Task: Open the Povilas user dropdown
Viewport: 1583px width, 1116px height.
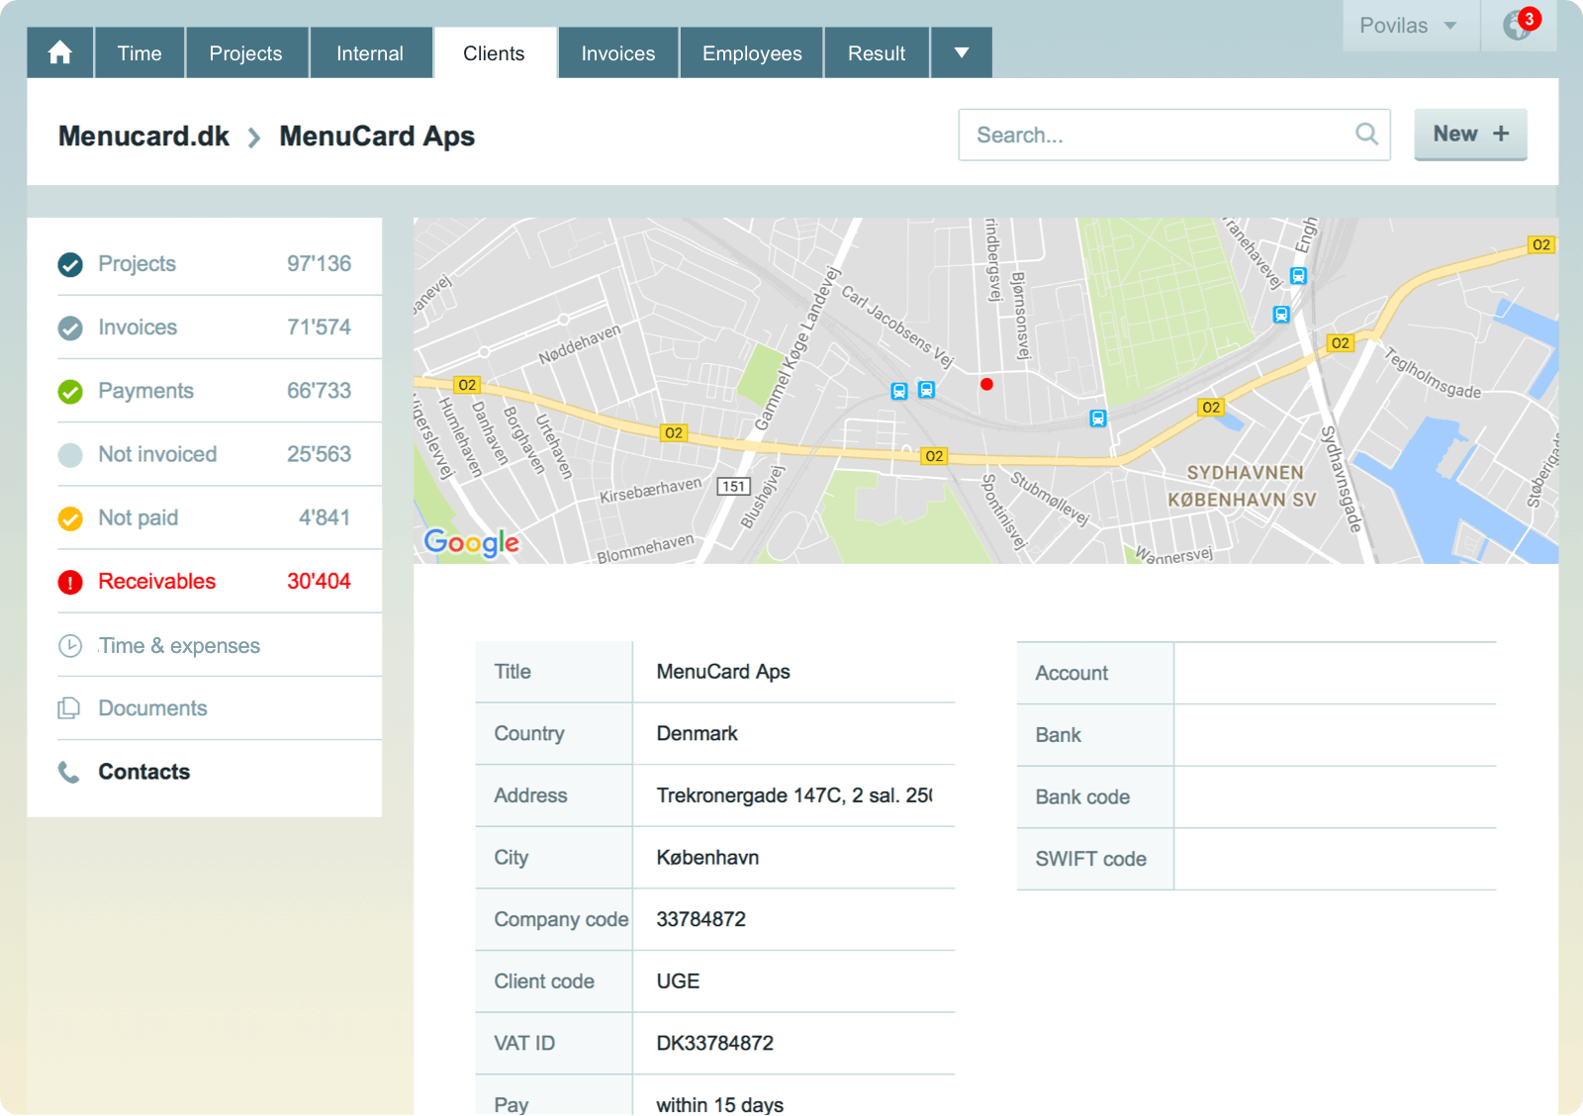Action: tap(1408, 26)
